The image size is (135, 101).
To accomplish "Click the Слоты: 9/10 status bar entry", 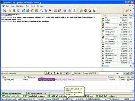I will (x=53, y=99).
